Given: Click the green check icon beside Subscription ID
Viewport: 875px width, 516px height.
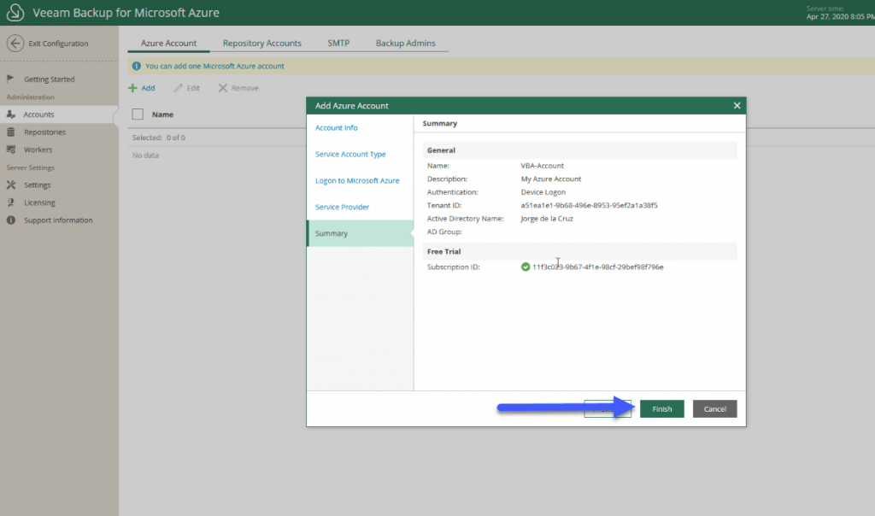Looking at the screenshot, I should (x=526, y=267).
